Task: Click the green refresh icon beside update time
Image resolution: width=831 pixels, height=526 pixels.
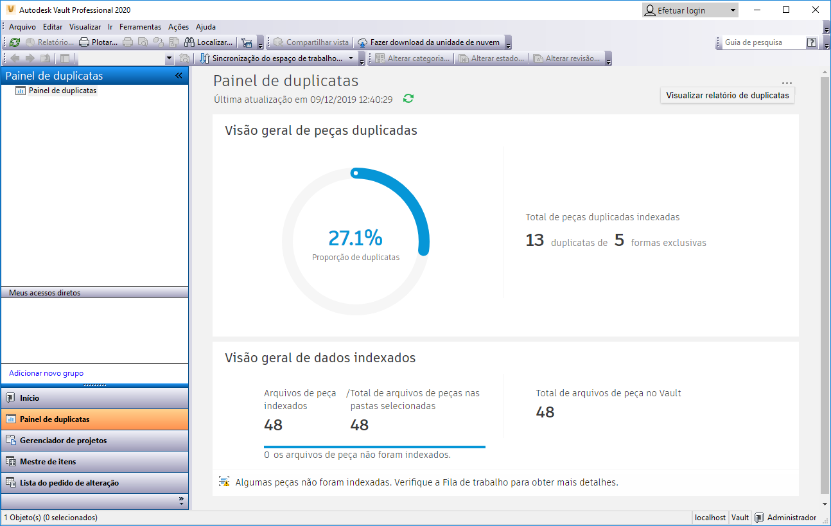Action: tap(408, 99)
